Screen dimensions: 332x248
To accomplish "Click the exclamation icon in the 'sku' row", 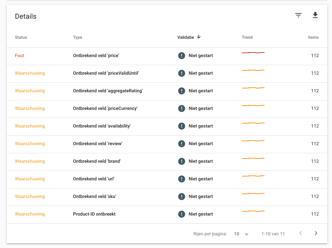I will (181, 197).
